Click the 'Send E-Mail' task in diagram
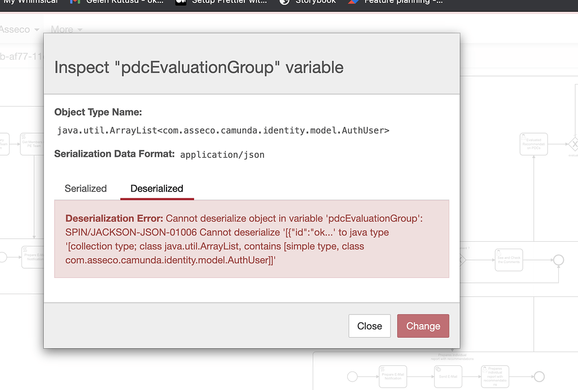The width and height of the screenshot is (578, 390). tap(448, 376)
